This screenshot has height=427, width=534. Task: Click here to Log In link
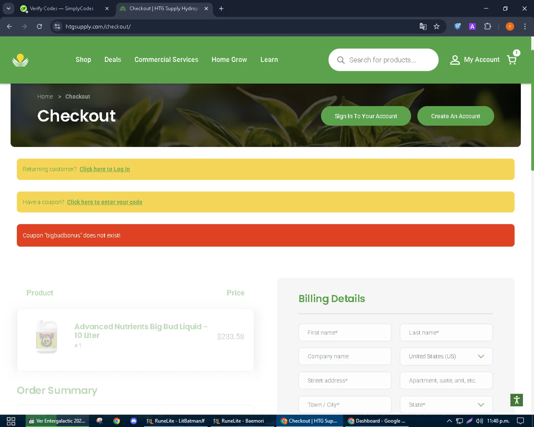coord(105,169)
